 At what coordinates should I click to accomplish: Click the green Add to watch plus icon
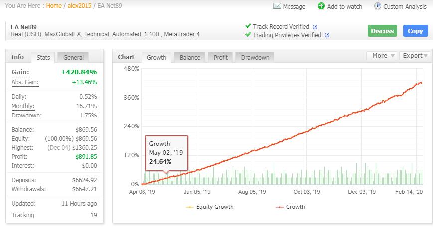[x=321, y=6]
